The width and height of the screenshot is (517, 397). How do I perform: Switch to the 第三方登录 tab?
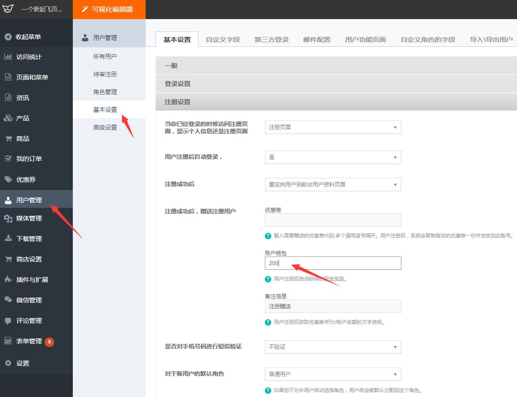click(x=271, y=40)
